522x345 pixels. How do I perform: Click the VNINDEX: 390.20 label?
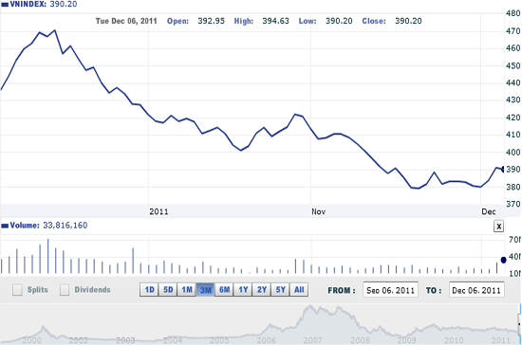44,5
